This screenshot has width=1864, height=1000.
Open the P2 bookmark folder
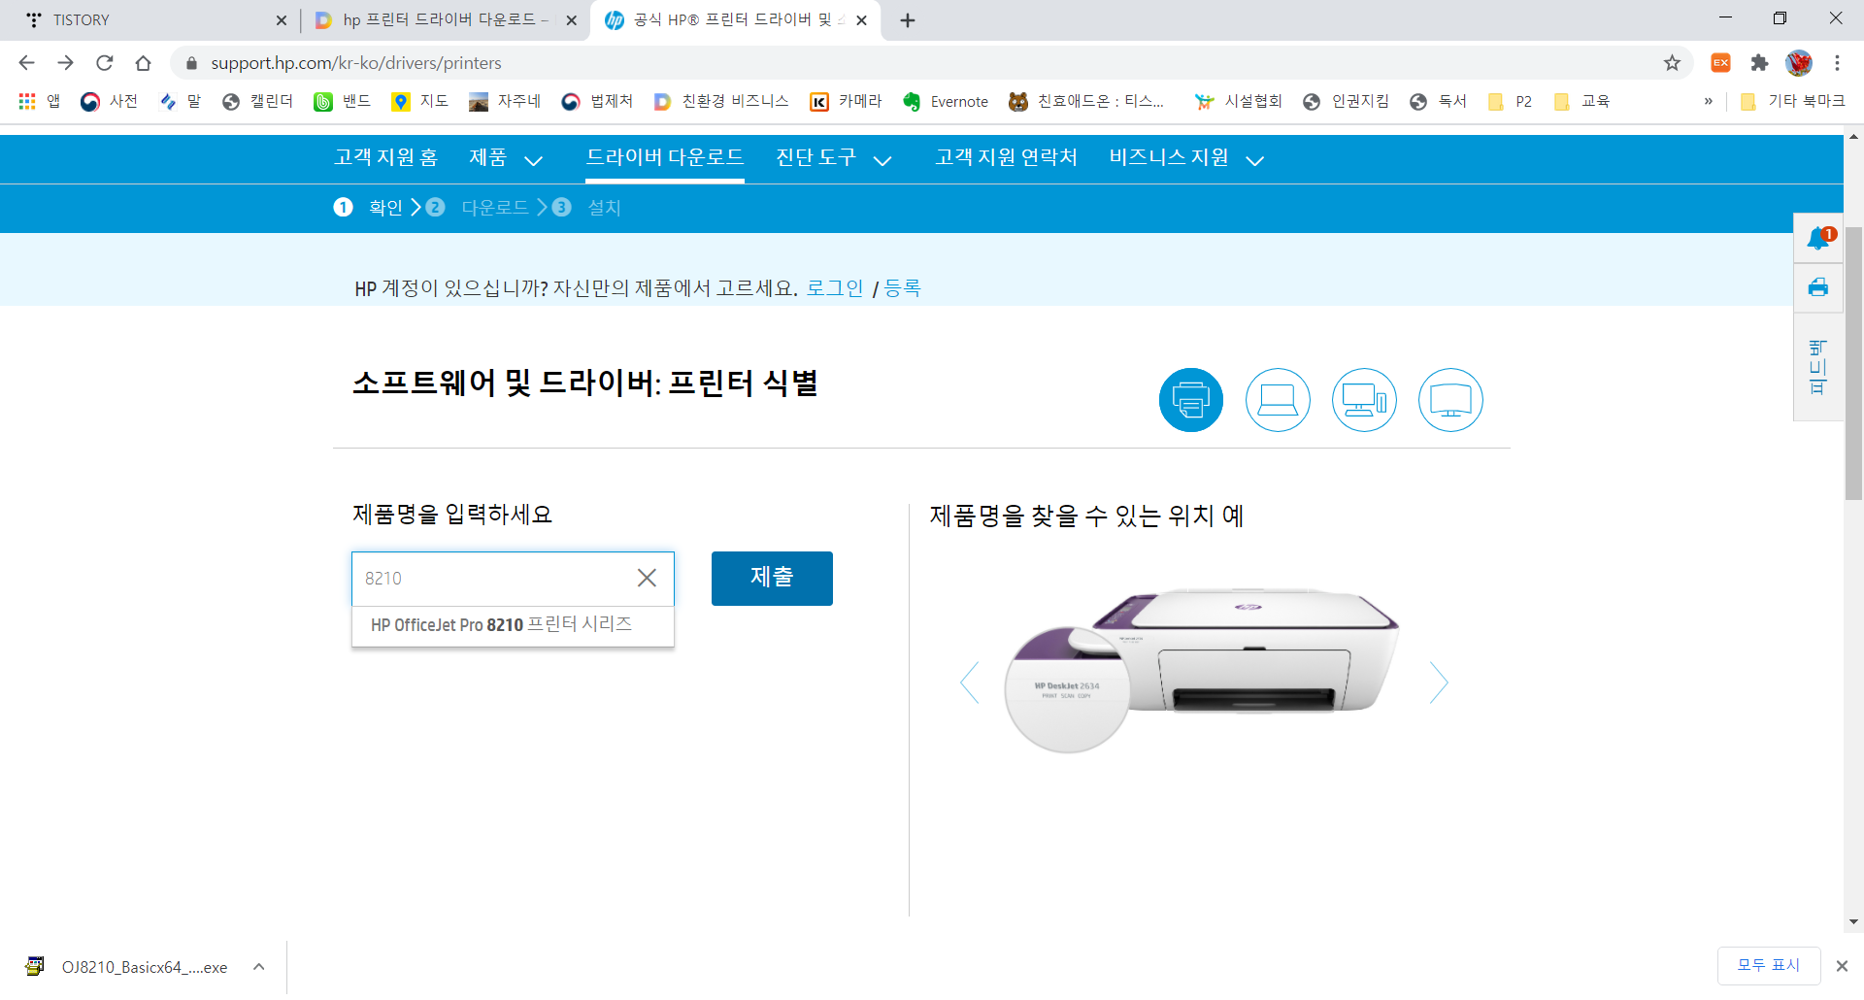click(x=1510, y=101)
